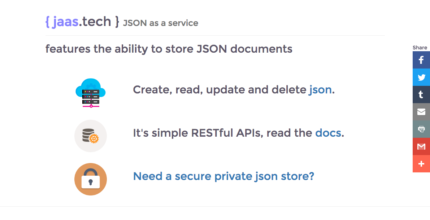The image size is (430, 220).
Task: Select the database with gear icon
Action: (x=91, y=136)
